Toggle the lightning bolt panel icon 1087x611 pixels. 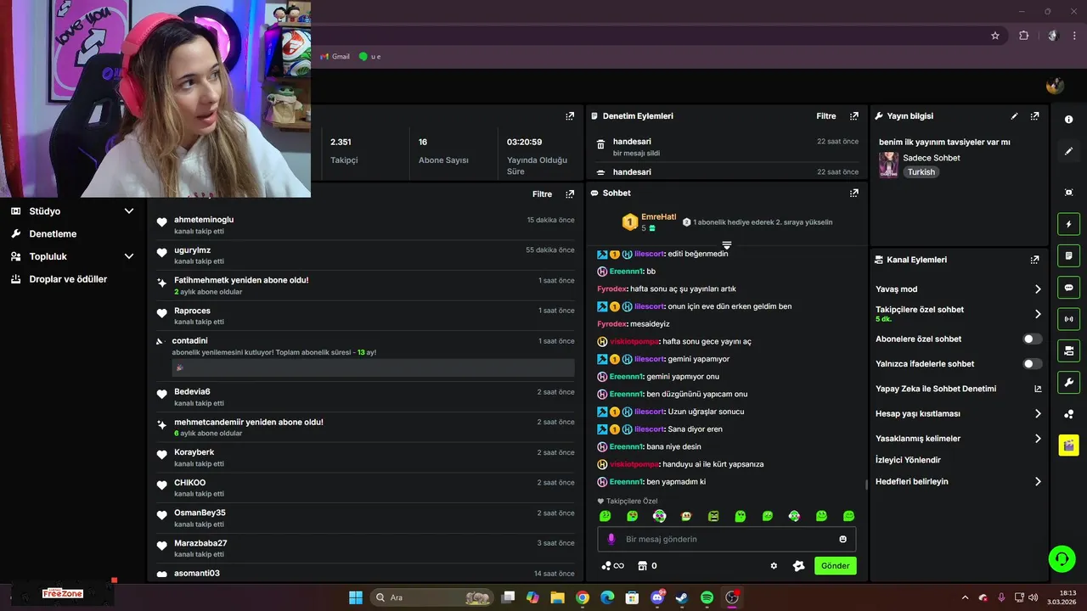[x=1068, y=224]
